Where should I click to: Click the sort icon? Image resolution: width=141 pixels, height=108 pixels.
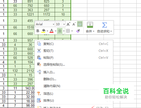pyautogui.click(x=39, y=100)
